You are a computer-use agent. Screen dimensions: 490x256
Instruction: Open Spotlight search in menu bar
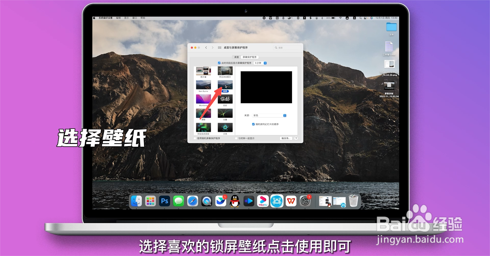(x=360, y=18)
